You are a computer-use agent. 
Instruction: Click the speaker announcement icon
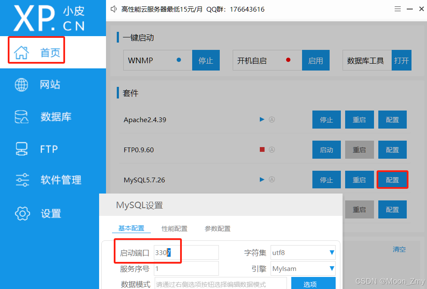[113, 9]
